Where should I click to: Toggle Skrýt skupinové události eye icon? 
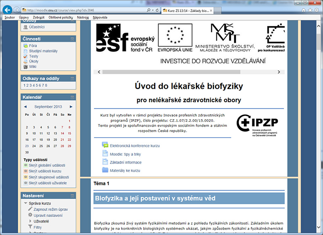click(x=26, y=177)
